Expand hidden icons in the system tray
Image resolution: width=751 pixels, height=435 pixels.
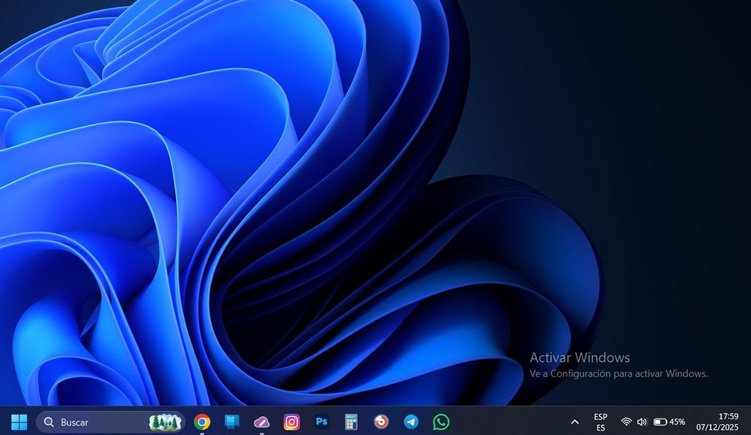tap(574, 422)
